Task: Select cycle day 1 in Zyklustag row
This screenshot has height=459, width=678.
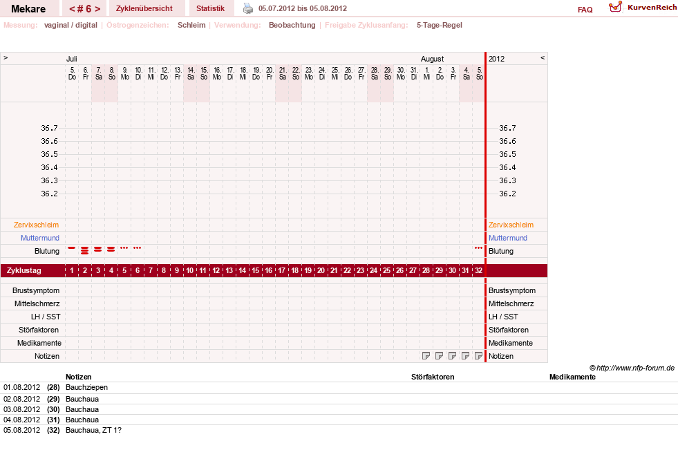Action: [x=72, y=270]
